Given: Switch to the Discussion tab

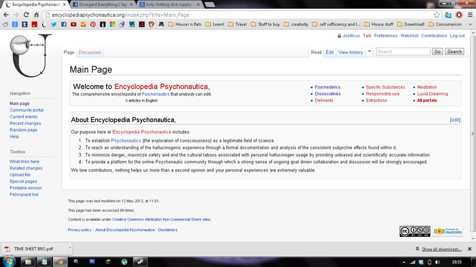Looking at the screenshot, I should (90, 52).
